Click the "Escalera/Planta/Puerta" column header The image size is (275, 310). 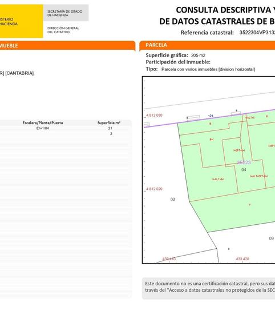43,123
